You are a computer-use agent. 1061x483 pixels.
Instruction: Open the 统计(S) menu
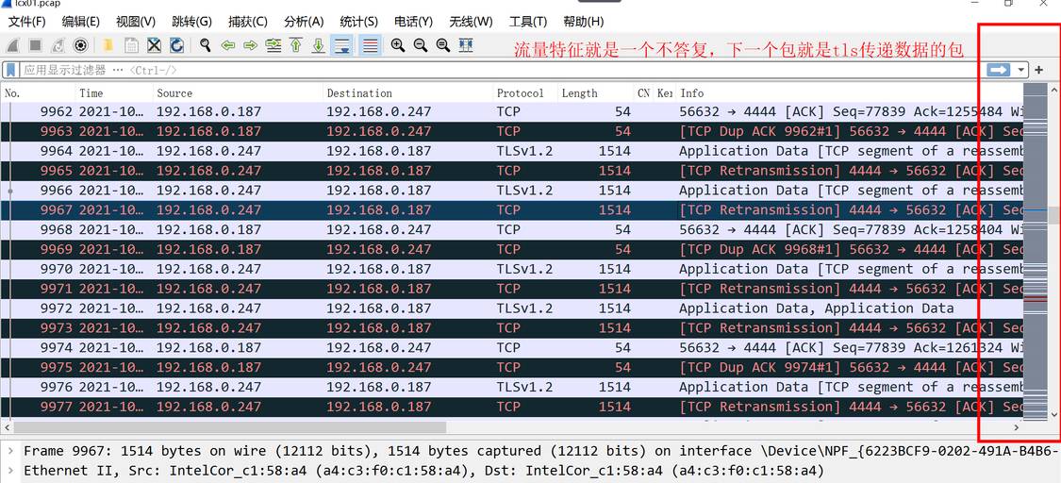[x=358, y=22]
